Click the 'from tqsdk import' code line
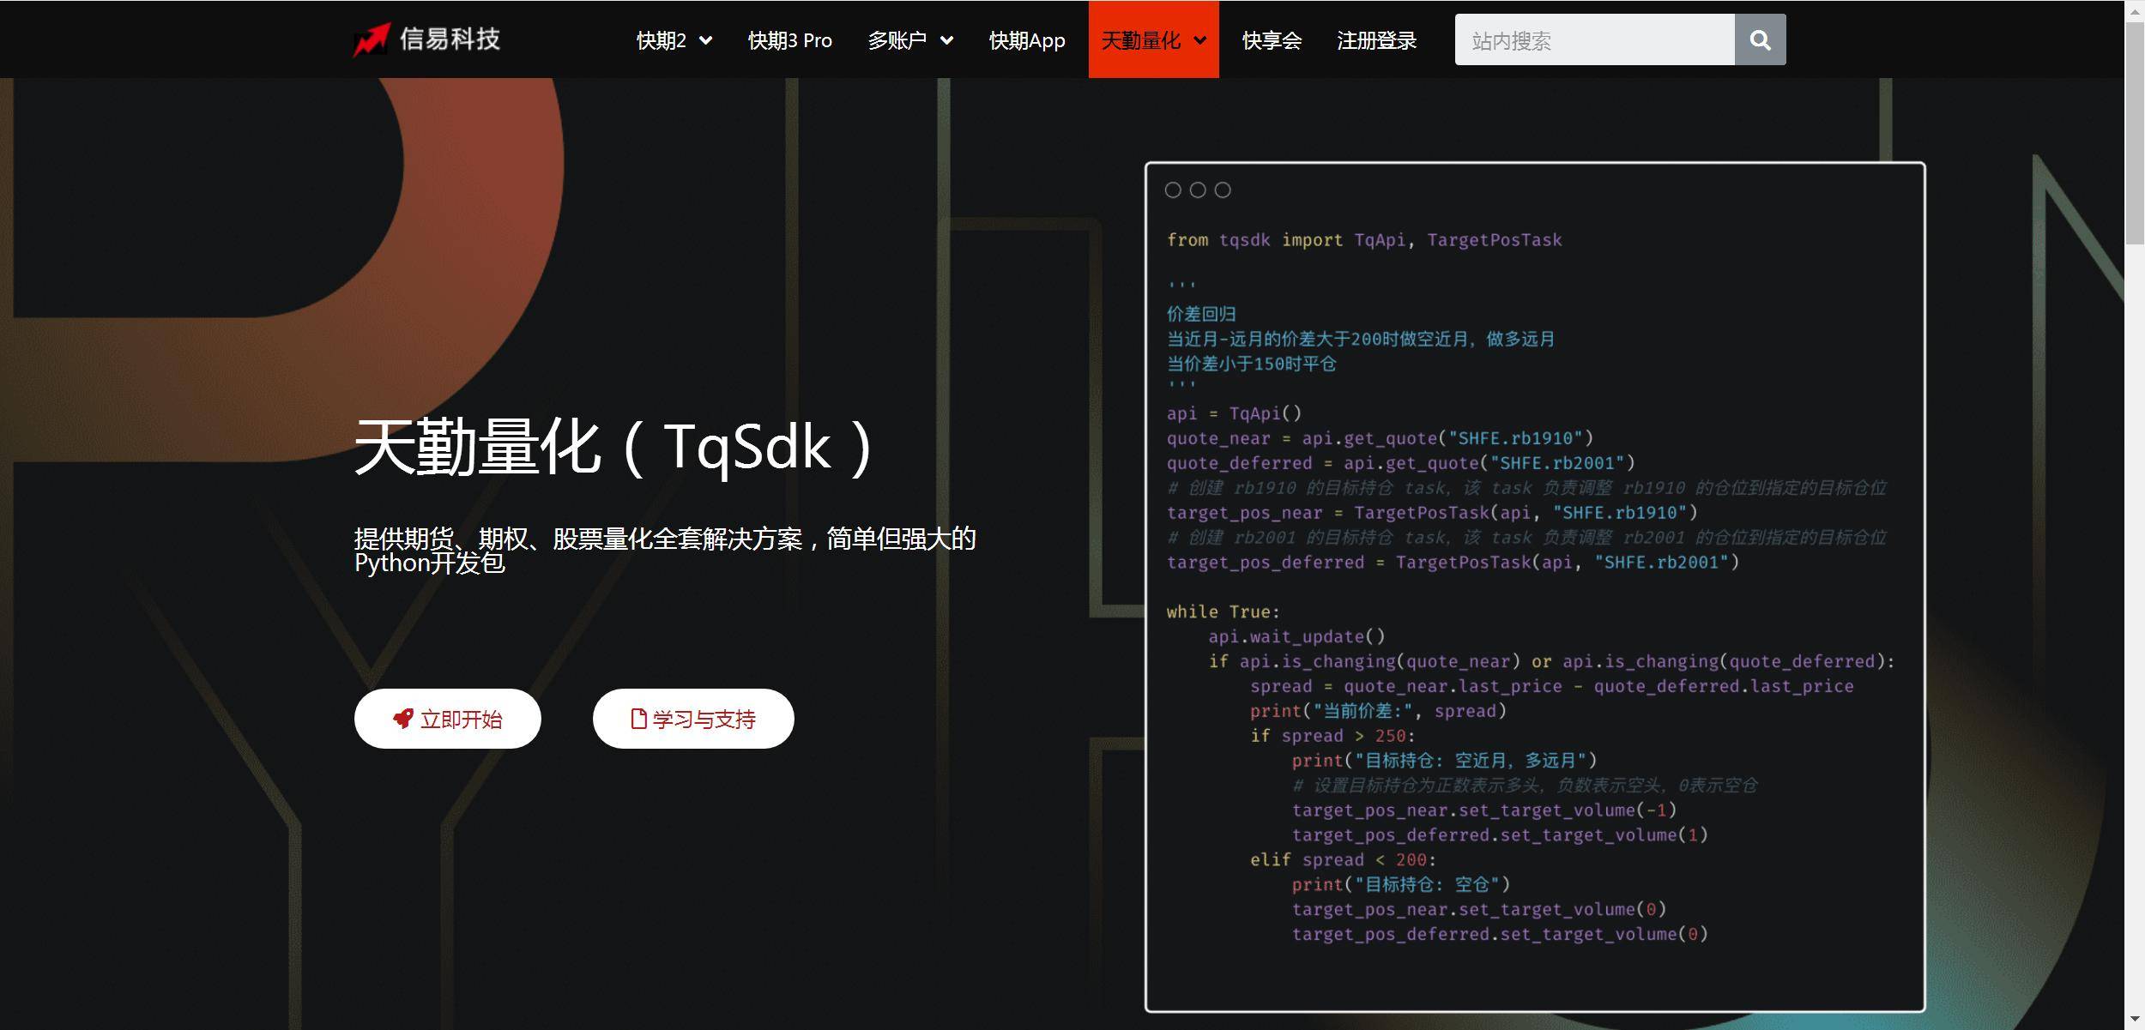 (x=1364, y=240)
